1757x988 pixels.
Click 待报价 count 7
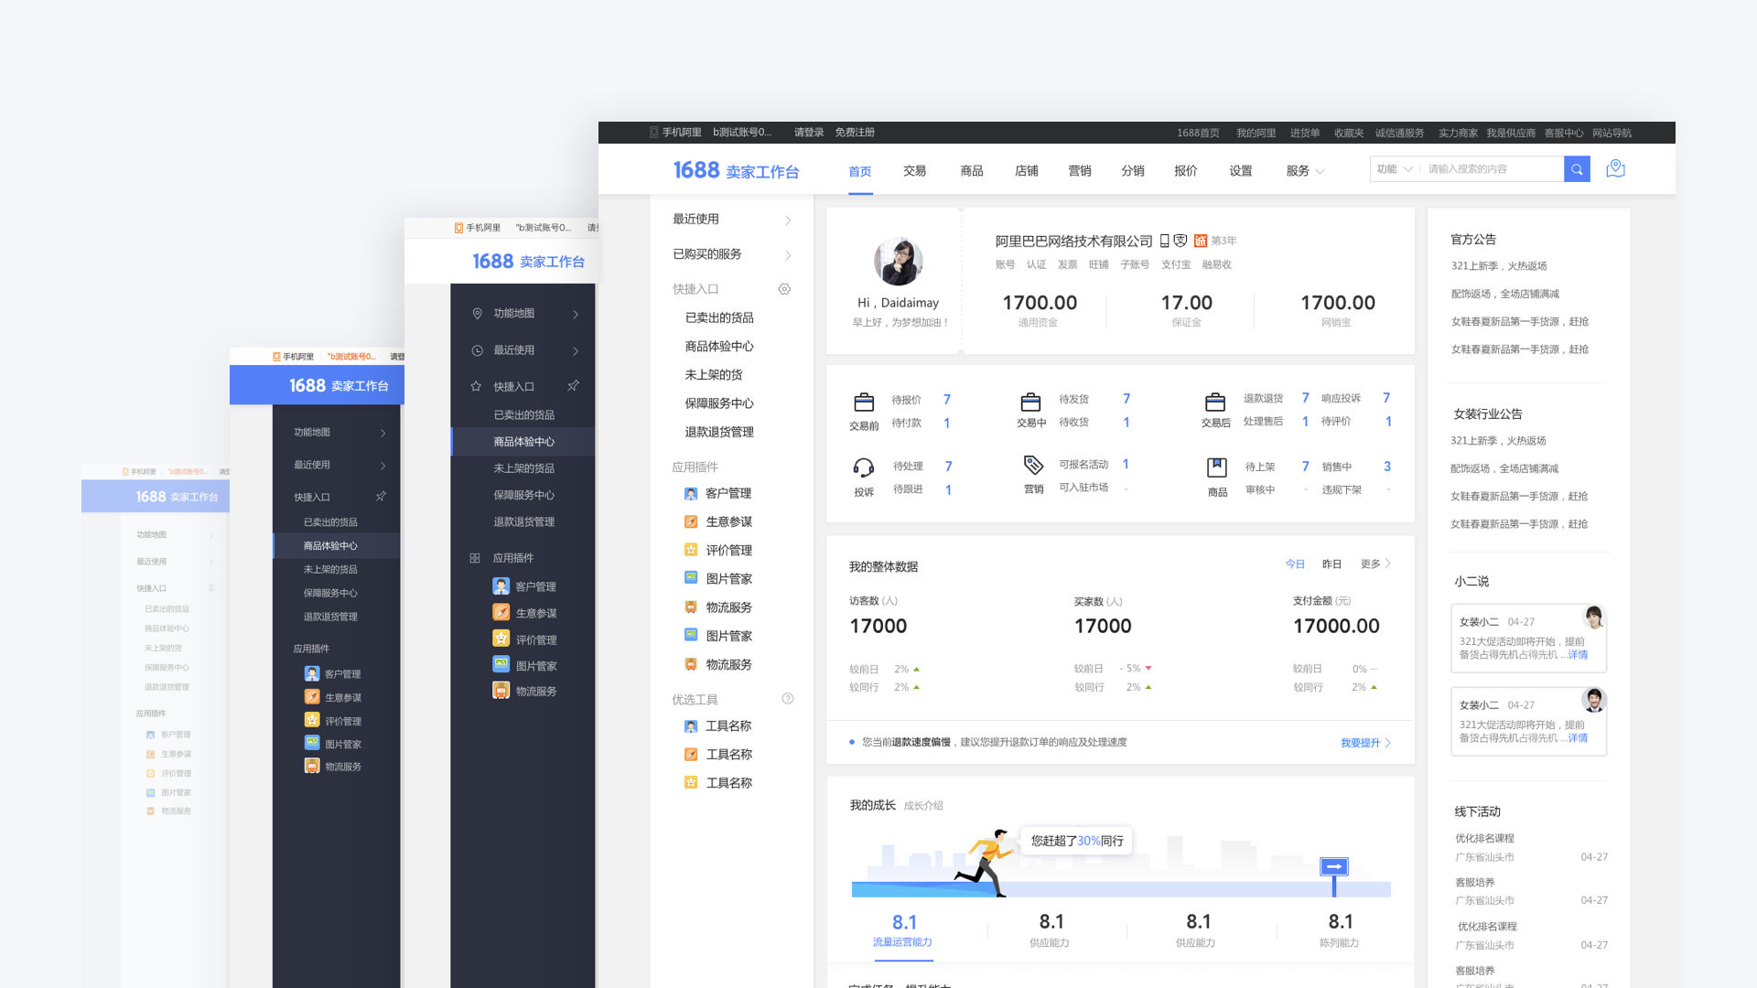pos(947,400)
